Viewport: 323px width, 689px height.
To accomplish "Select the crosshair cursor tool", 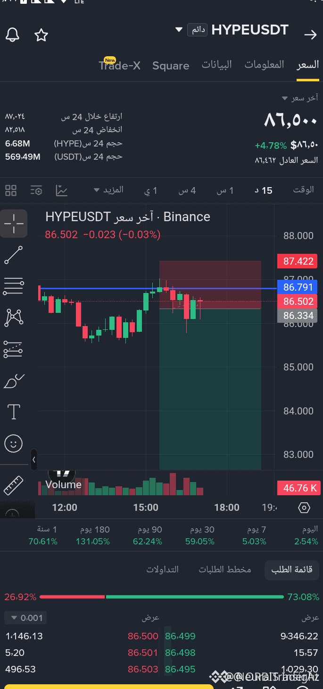I will (14, 223).
